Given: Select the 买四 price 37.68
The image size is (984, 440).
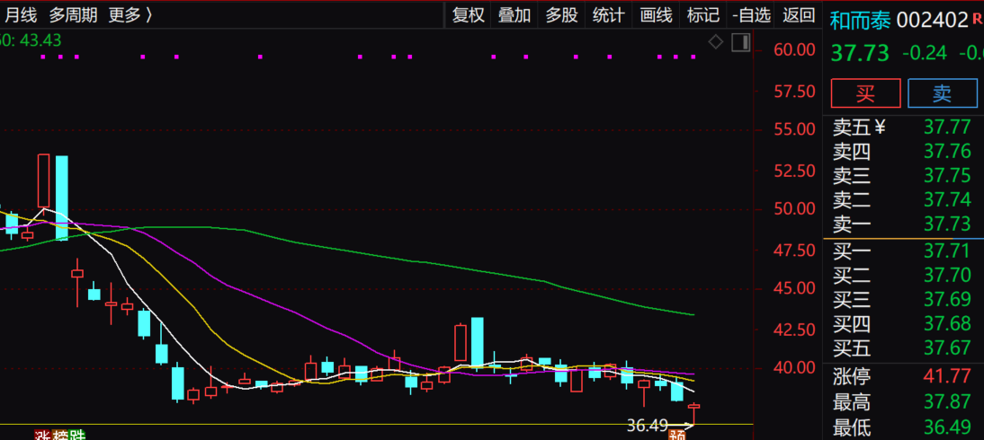Looking at the screenshot, I should click(x=947, y=323).
